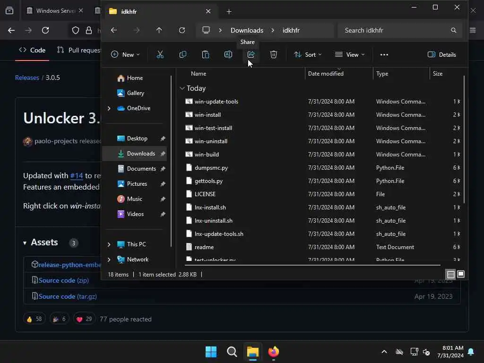
Task: Click File Explorer icon on the taskbar
Action: coord(252,352)
